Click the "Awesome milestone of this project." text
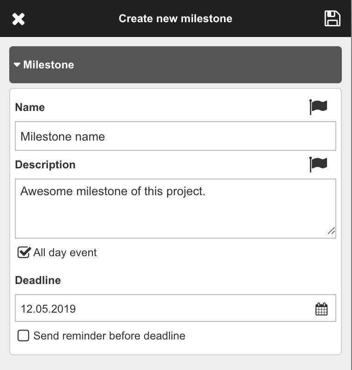Image resolution: width=352 pixels, height=370 pixels. pyautogui.click(x=113, y=191)
